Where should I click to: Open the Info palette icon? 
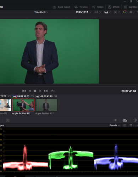135,120
